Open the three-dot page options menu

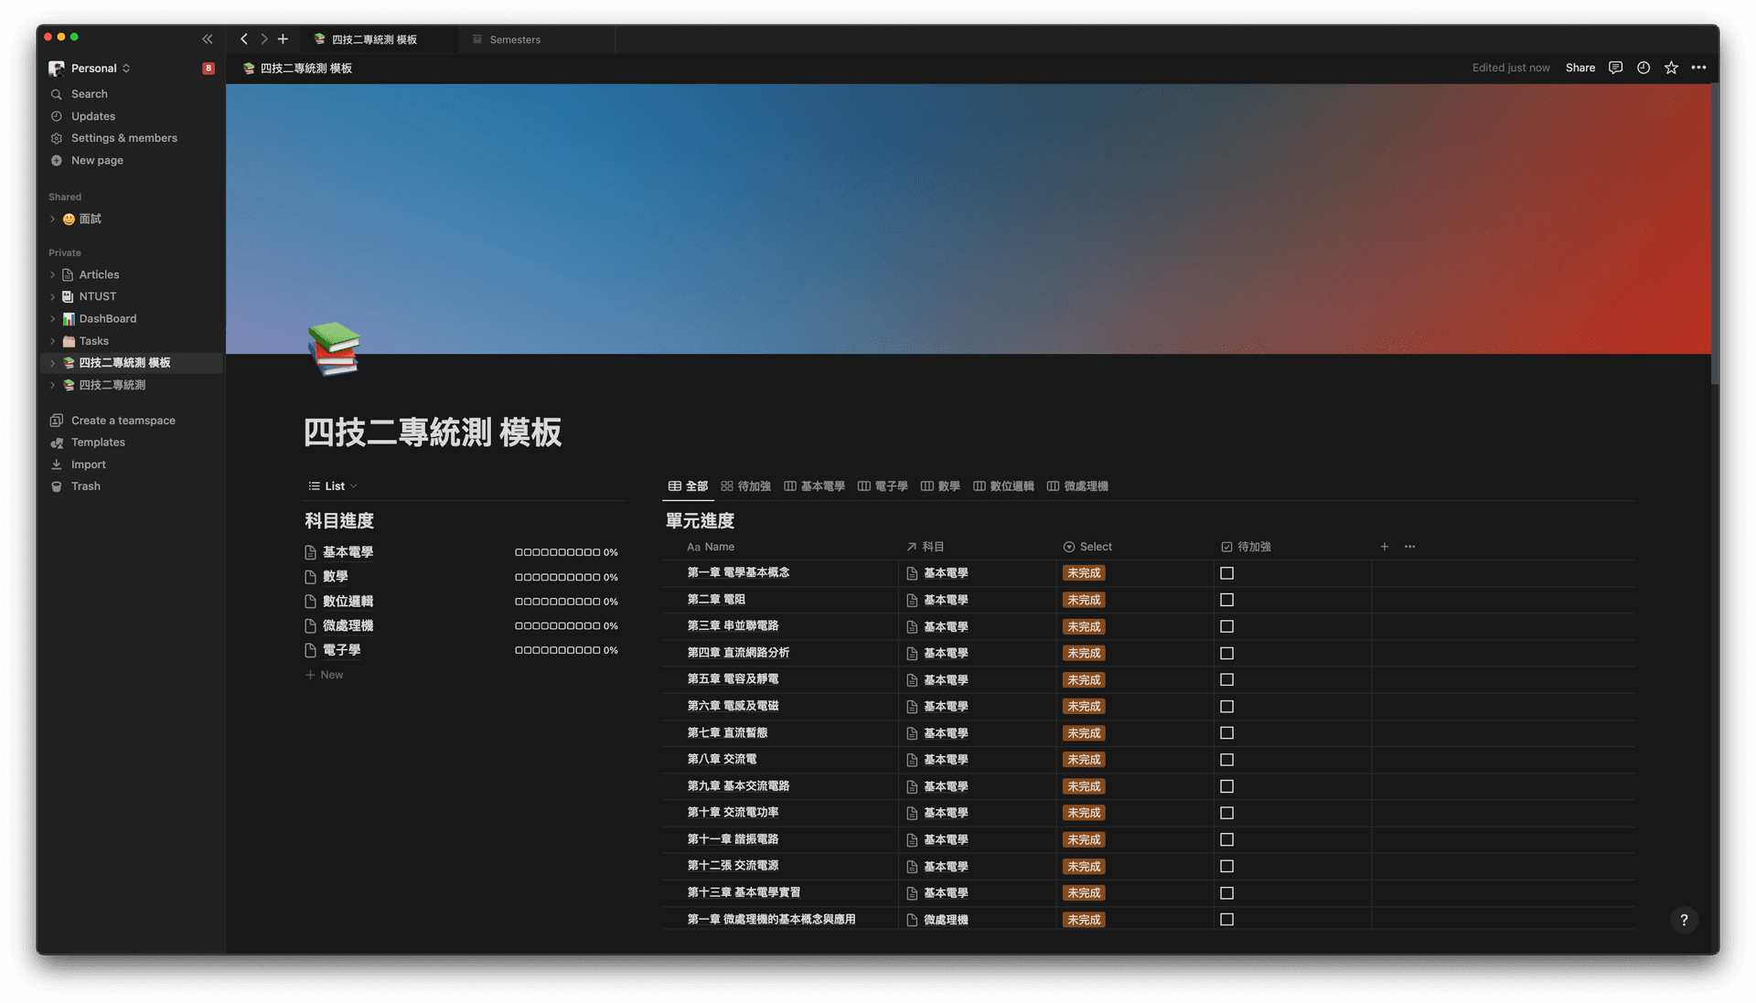click(x=1698, y=68)
